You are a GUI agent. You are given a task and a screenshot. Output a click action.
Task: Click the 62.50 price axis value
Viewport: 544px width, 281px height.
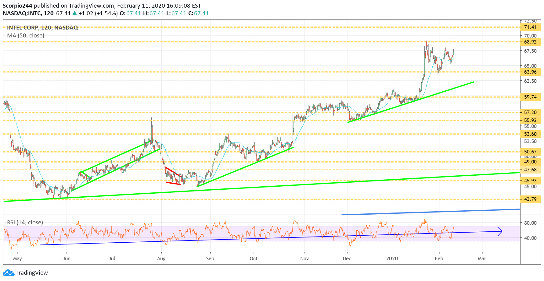[x=530, y=81]
